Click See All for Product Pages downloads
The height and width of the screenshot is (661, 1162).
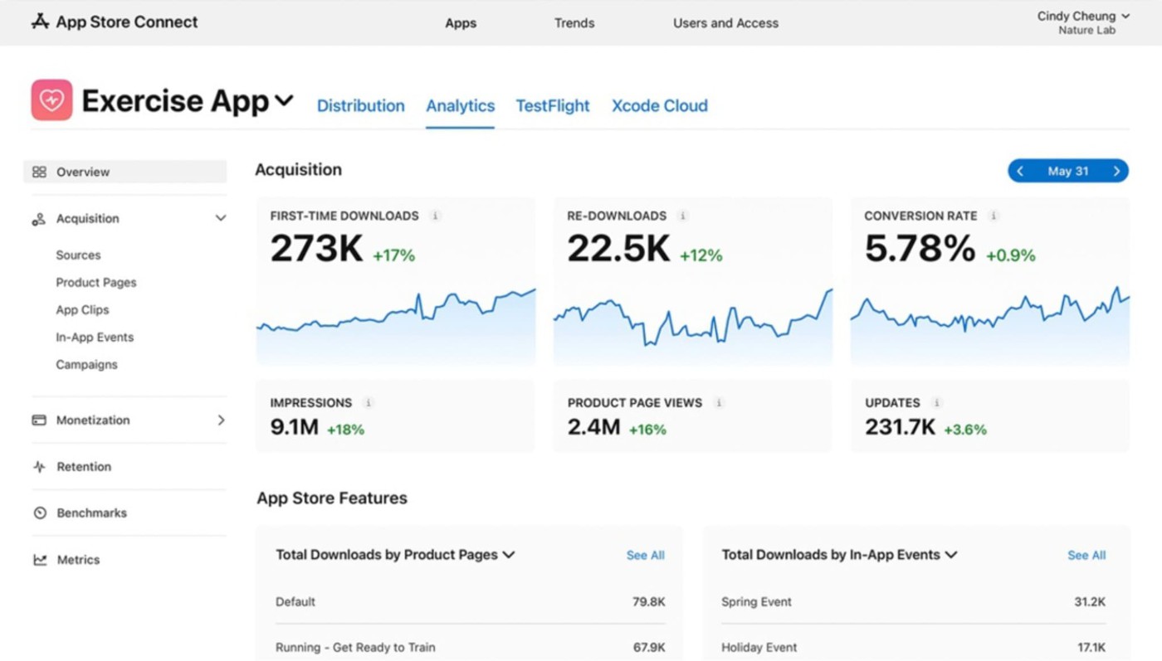tap(645, 556)
